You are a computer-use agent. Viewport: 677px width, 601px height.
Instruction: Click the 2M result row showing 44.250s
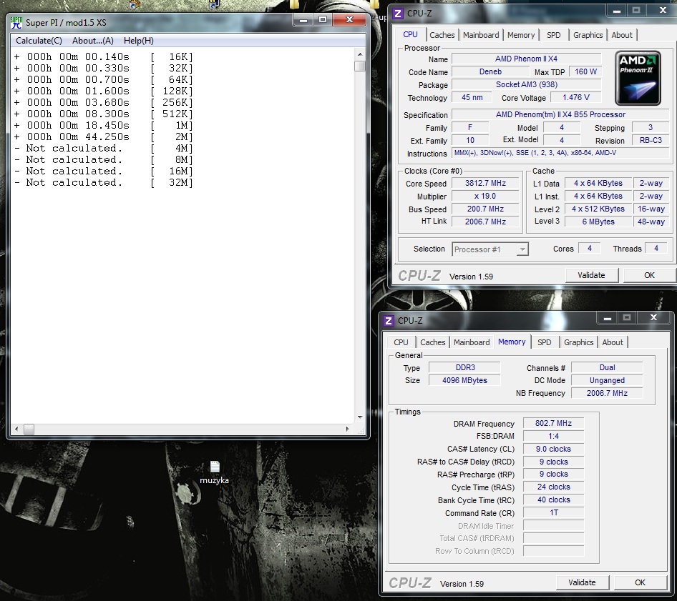(x=104, y=137)
